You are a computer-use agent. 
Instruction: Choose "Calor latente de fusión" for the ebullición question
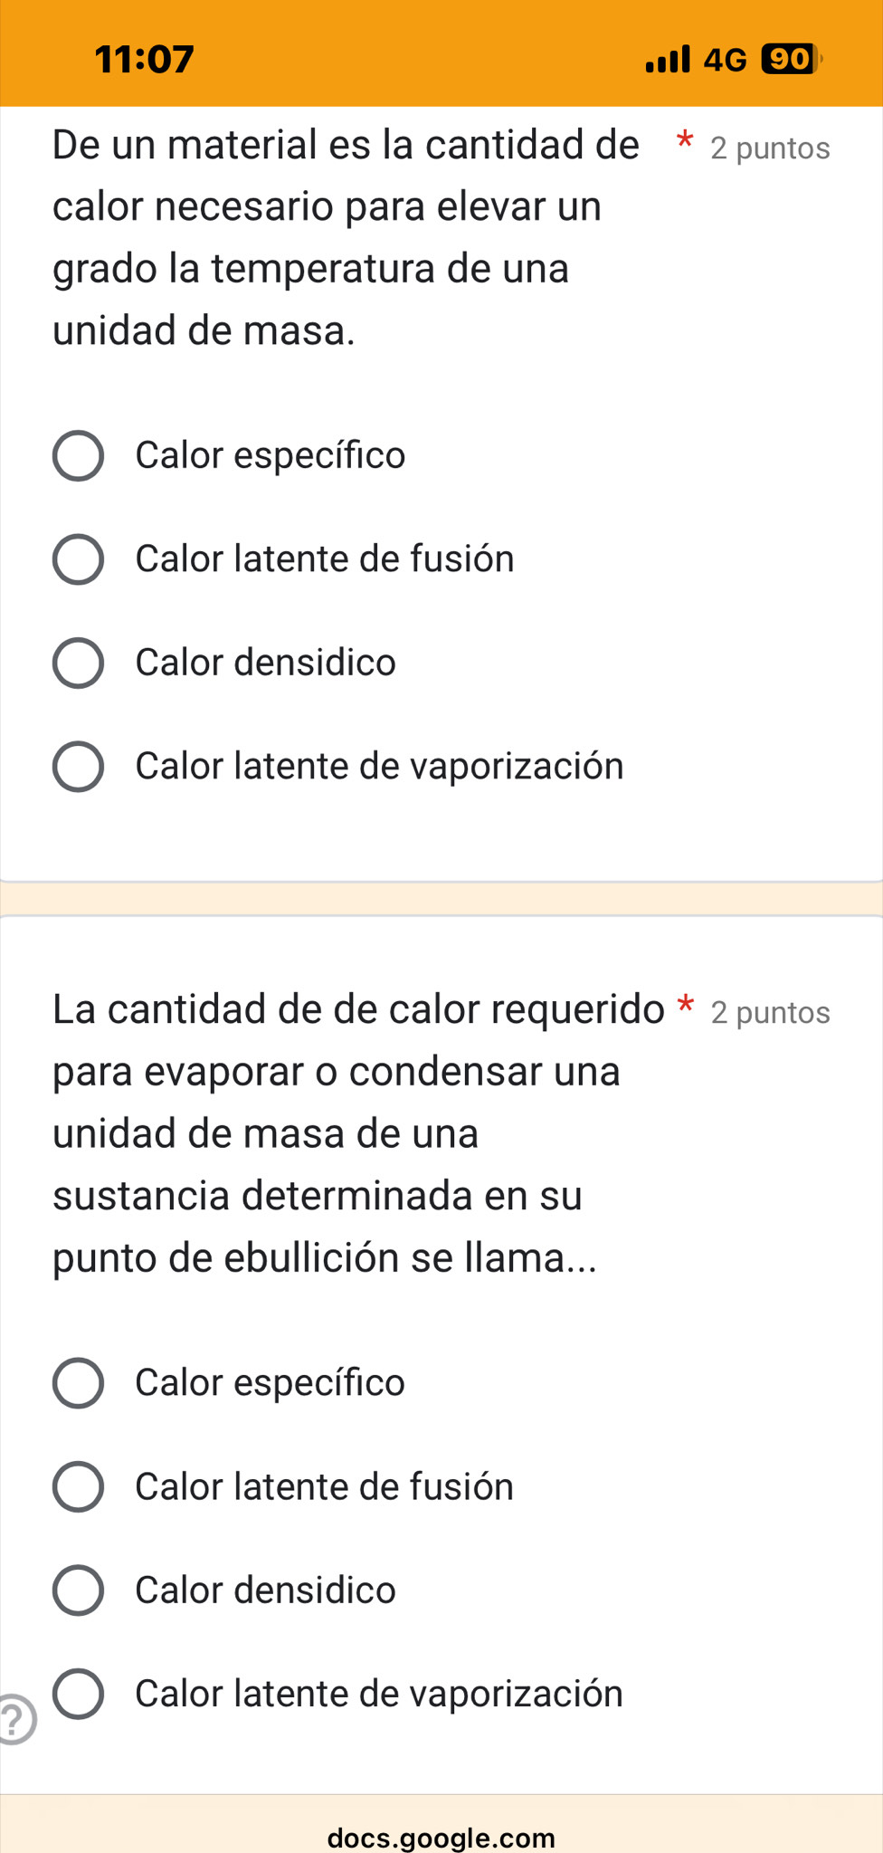[x=78, y=1486]
